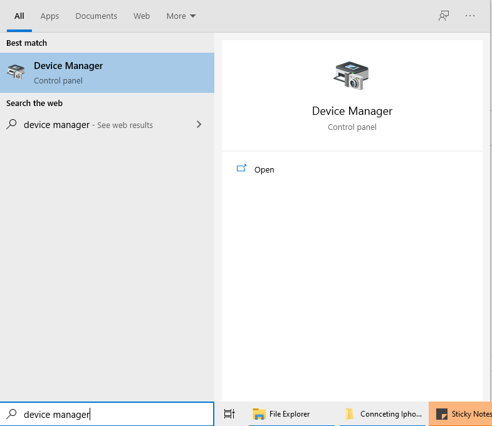Click the taskbar search magnifier icon
The width and height of the screenshot is (492, 426).
pyautogui.click(x=12, y=413)
